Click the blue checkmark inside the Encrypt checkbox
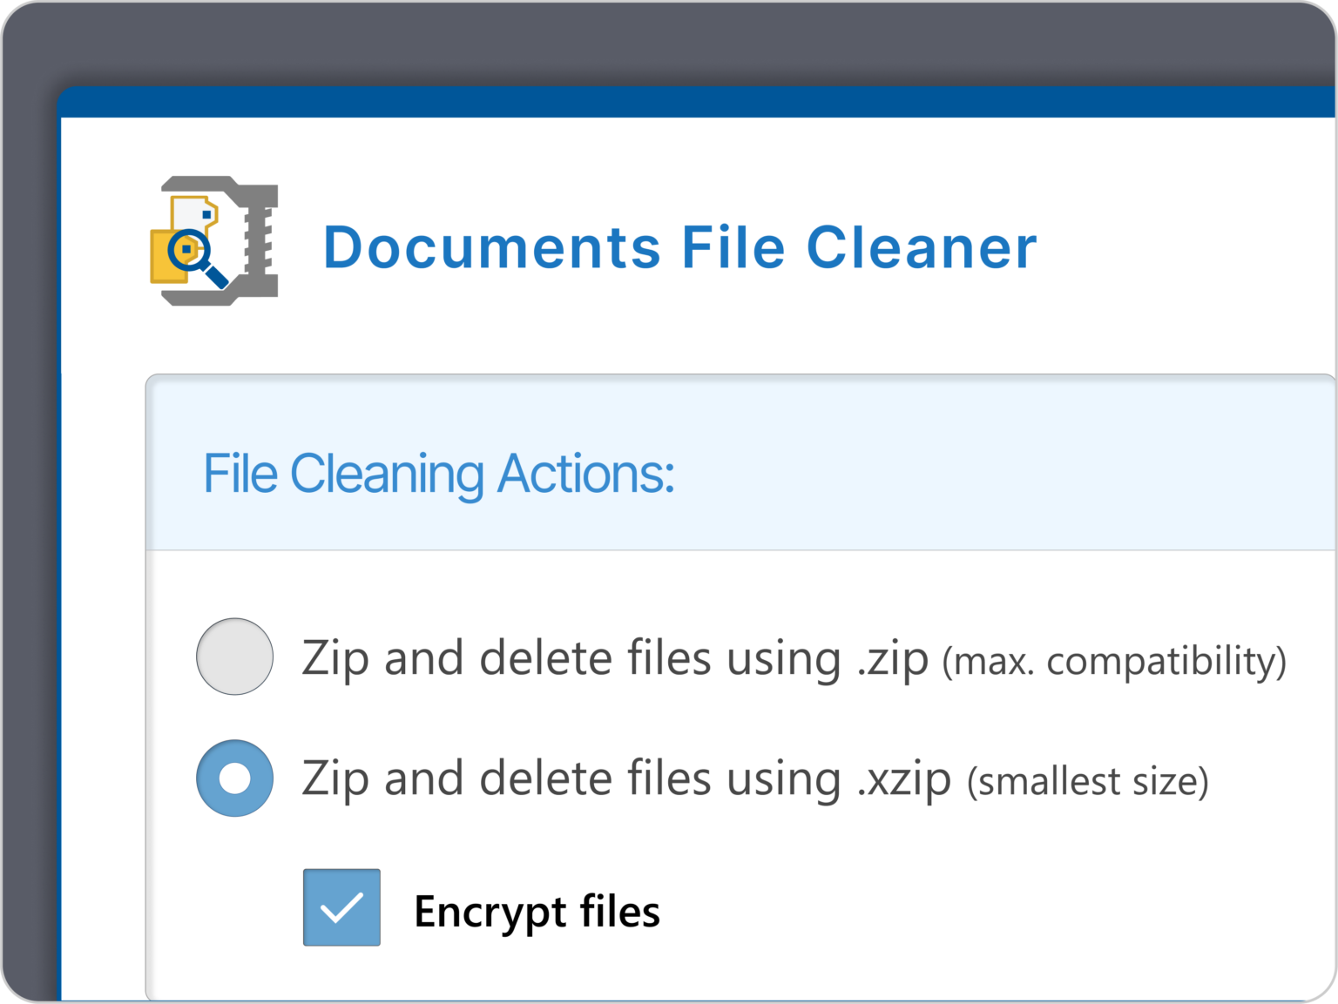The width and height of the screenshot is (1338, 1004). click(341, 910)
